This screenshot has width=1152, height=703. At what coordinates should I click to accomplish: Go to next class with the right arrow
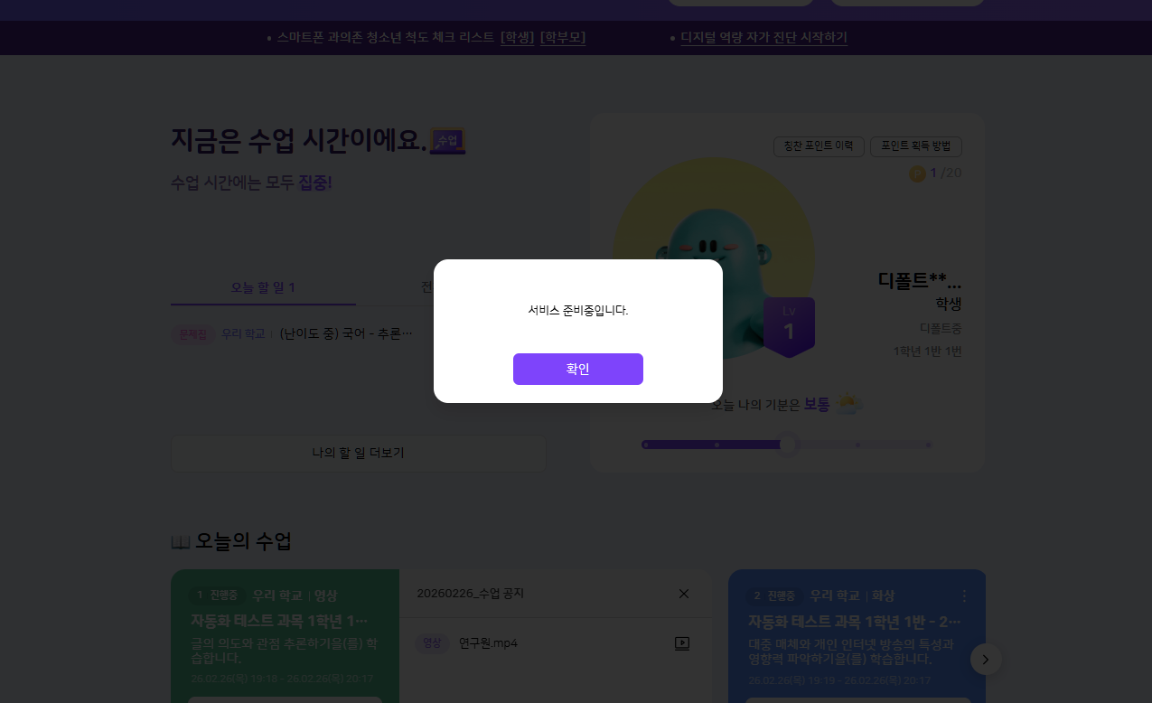pos(985,660)
